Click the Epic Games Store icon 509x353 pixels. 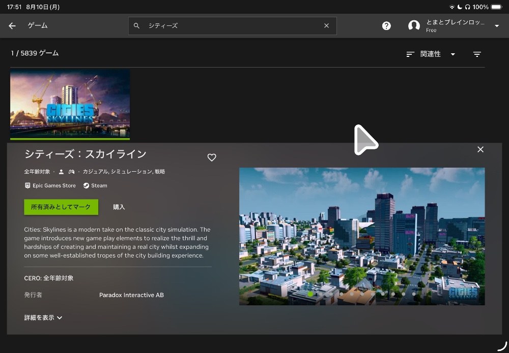point(27,185)
